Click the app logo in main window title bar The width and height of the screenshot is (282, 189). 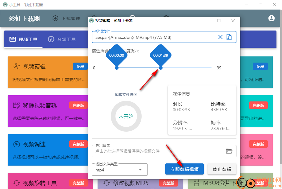point(5,5)
